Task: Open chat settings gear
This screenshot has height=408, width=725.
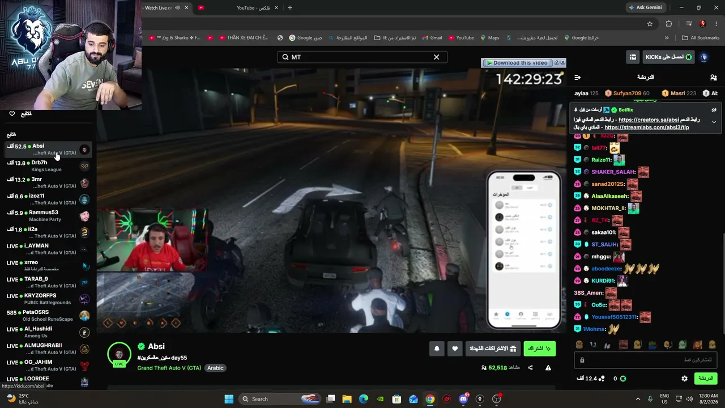Action: coord(684,379)
